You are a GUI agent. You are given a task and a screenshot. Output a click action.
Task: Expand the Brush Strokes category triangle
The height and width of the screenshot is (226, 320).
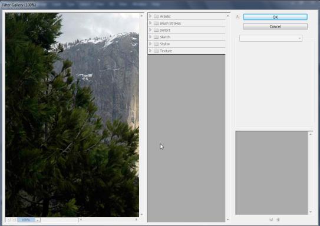point(150,23)
